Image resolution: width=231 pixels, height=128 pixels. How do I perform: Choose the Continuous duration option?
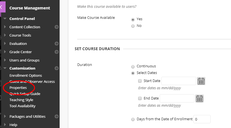click(x=133, y=66)
